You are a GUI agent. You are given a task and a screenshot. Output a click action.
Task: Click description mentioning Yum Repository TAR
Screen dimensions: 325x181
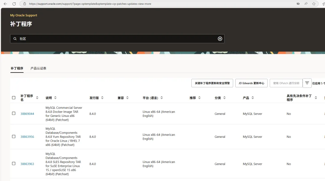(63, 137)
